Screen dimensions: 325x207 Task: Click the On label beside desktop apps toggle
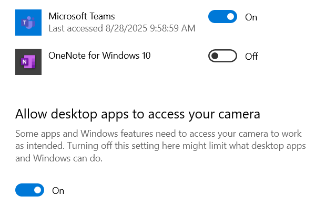58,191
